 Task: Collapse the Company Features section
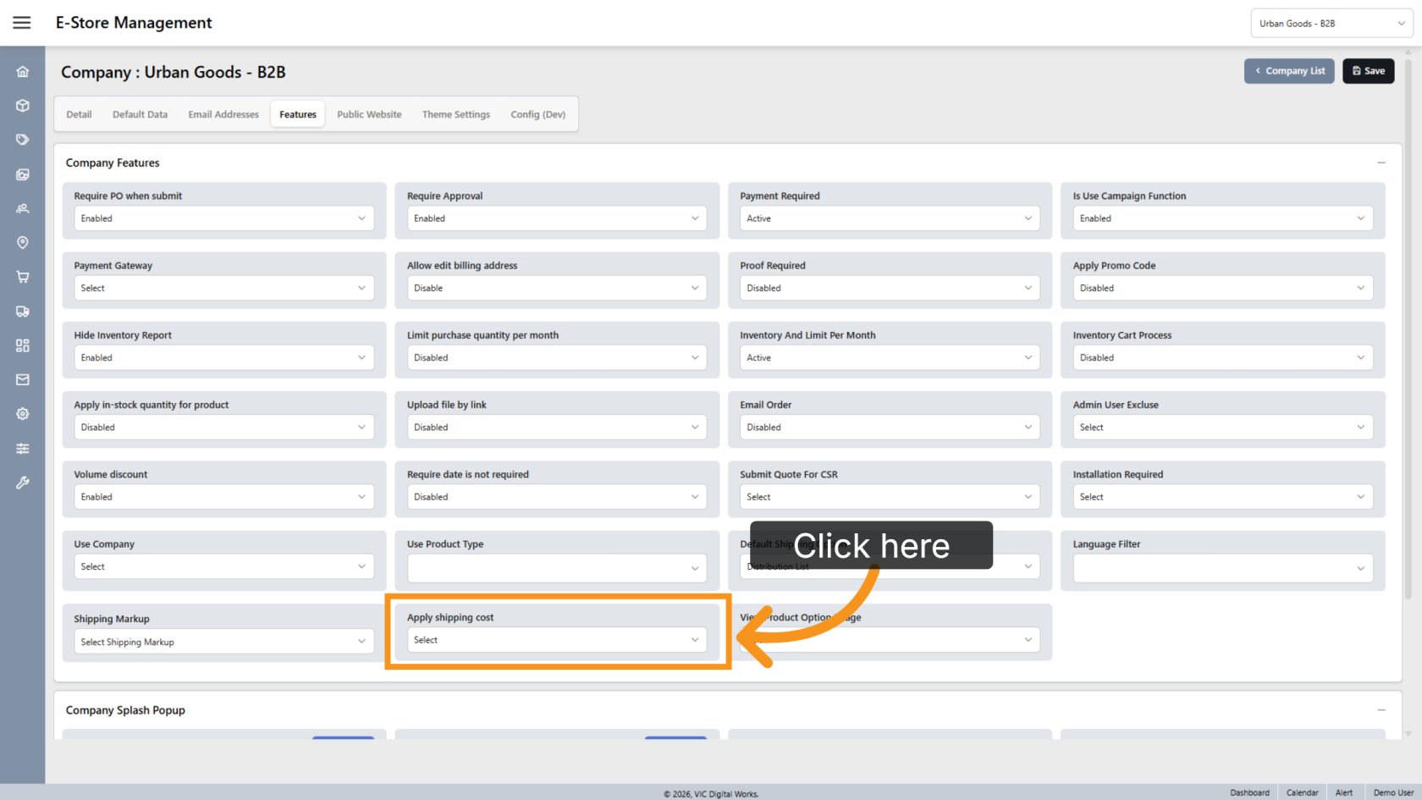coord(1381,163)
